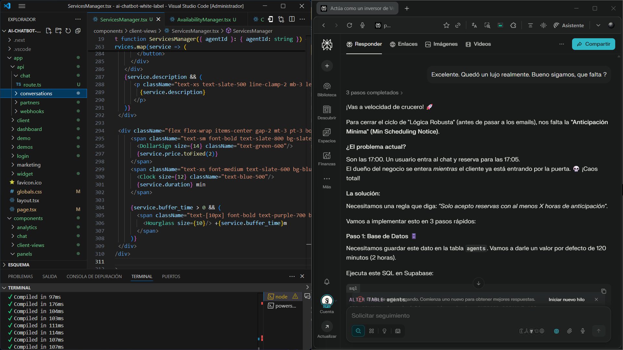Switch to the PROBLEMAS panel tab
The height and width of the screenshot is (350, 623).
[x=20, y=276]
